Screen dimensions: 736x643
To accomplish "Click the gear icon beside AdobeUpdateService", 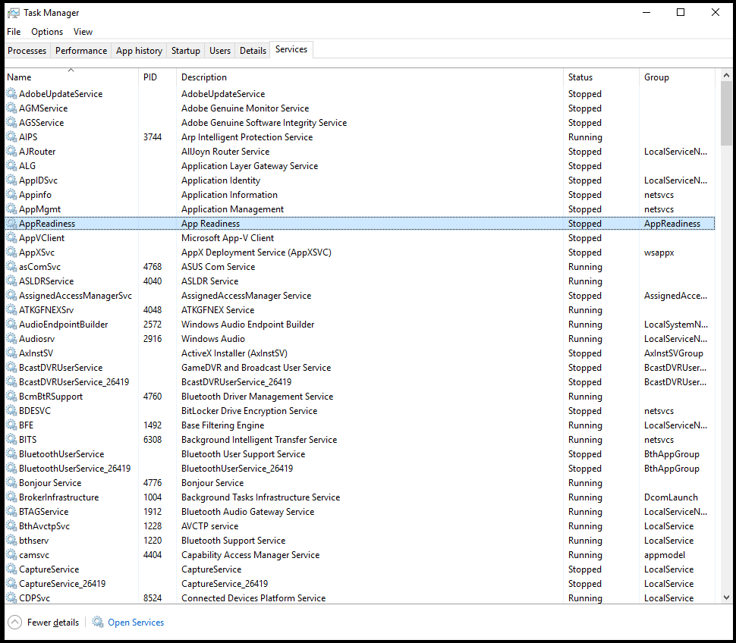I will tap(11, 93).
